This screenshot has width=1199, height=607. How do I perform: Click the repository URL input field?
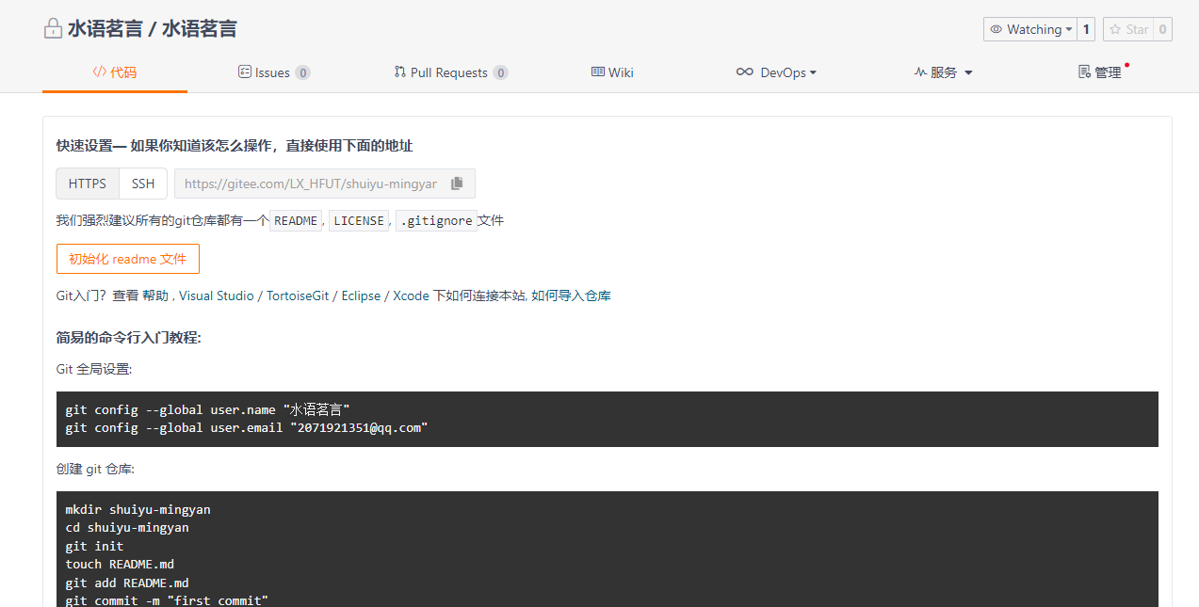311,184
